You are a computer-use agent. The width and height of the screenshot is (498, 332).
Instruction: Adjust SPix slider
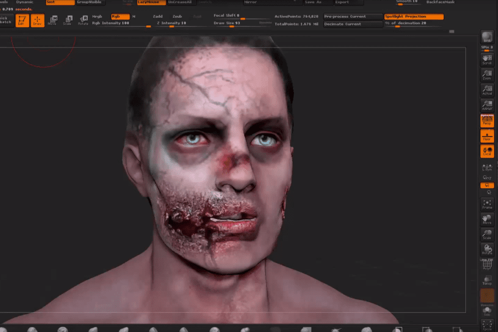coord(487,48)
